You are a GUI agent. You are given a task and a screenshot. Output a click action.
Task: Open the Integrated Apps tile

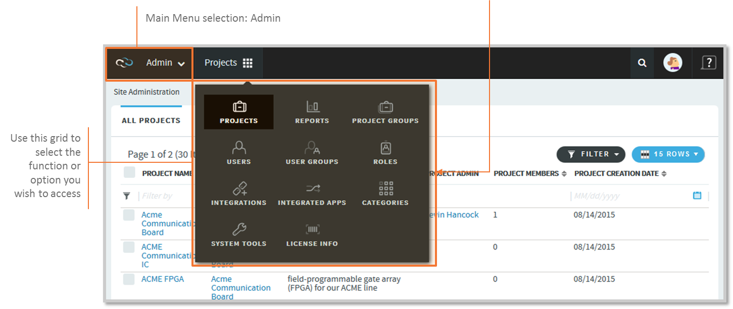pos(312,194)
